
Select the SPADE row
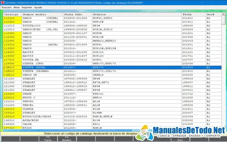click(112, 94)
